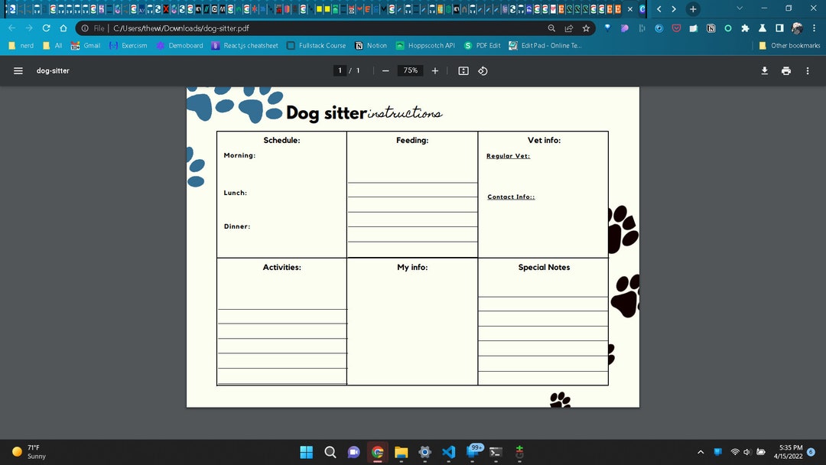Image resolution: width=826 pixels, height=465 pixels.
Task: Show hidden system tray icons
Action: 701,452
